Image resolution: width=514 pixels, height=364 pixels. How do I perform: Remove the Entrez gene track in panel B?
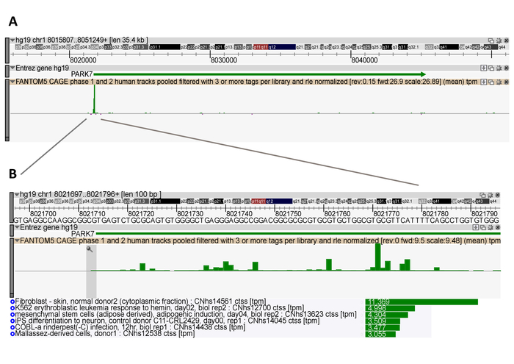click(498, 227)
